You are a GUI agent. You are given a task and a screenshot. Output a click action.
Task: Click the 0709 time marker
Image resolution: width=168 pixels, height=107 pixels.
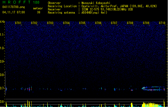(x=146, y=23)
